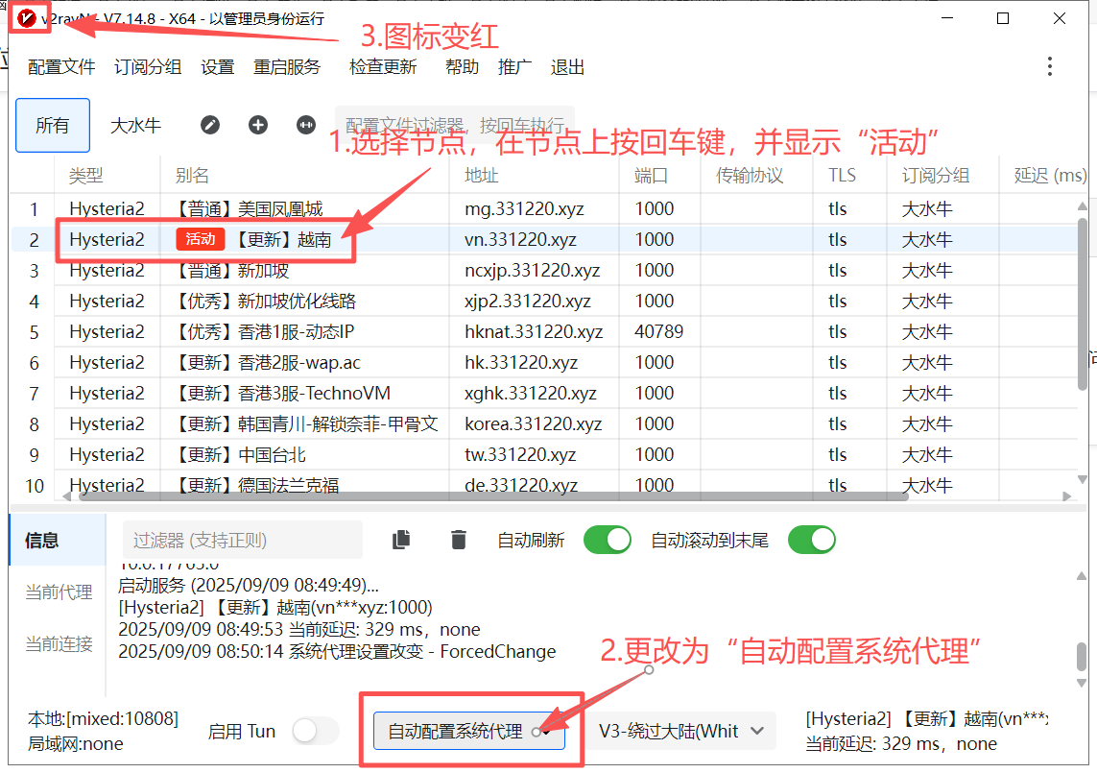Viewport: 1097px width, 773px height.
Task: Switch to the 大水牛 group tab
Action: pyautogui.click(x=135, y=125)
